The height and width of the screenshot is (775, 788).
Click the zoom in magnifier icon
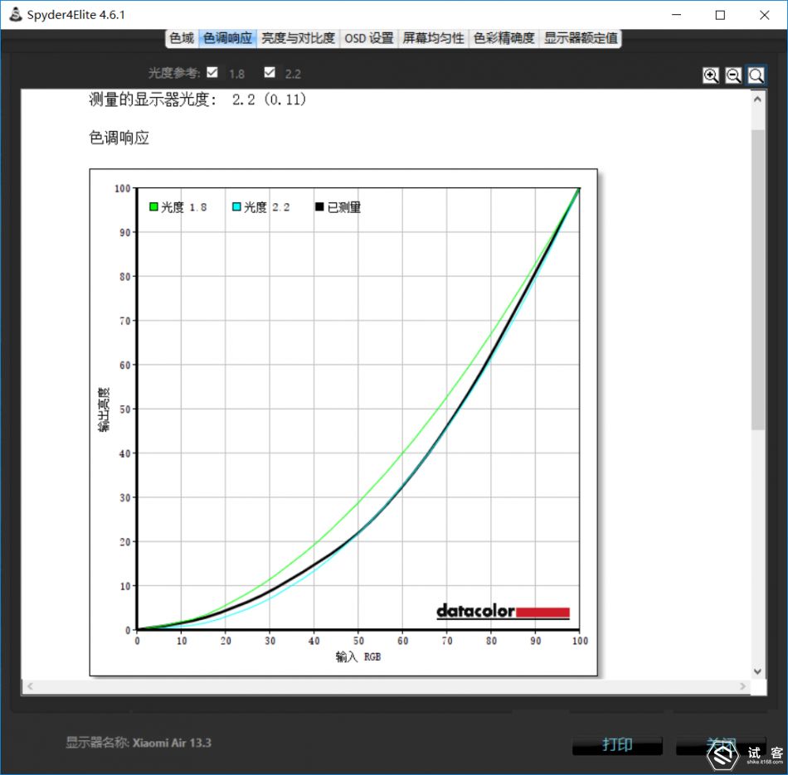[x=711, y=75]
